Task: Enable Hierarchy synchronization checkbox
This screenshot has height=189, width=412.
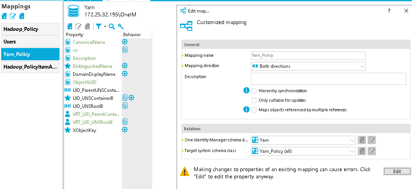Action: pyautogui.click(x=254, y=91)
